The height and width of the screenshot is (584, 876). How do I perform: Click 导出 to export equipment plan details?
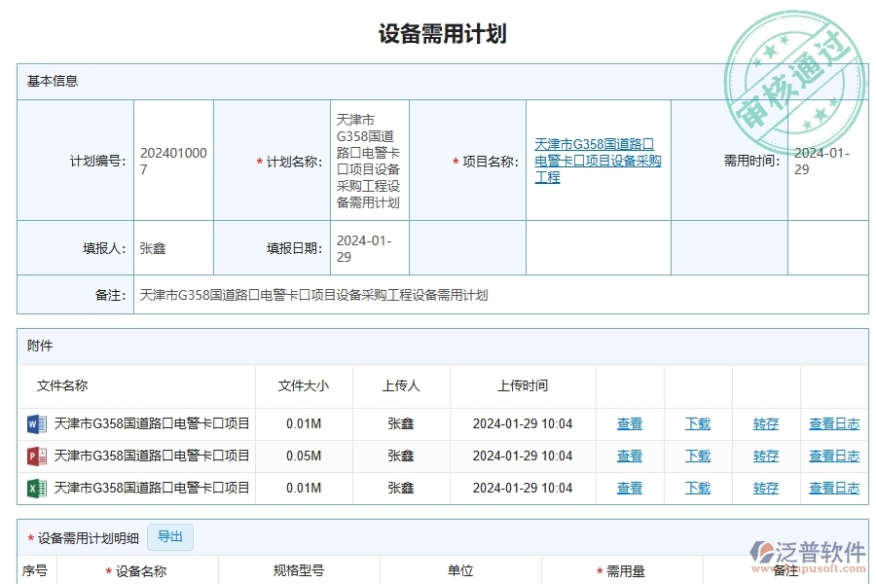170,536
